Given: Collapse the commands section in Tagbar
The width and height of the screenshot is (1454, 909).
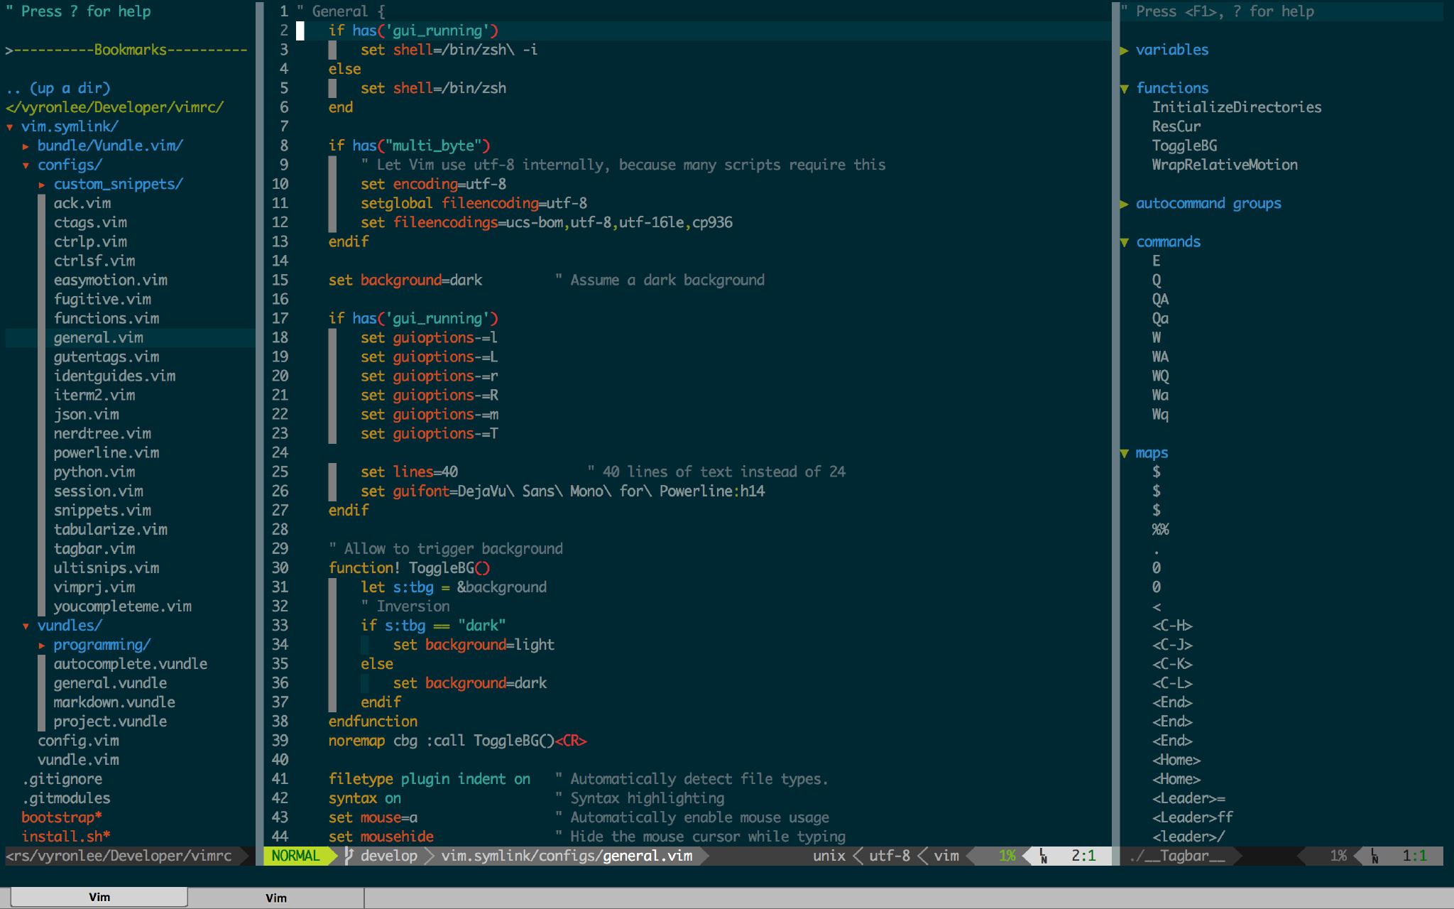Looking at the screenshot, I should [x=1125, y=242].
